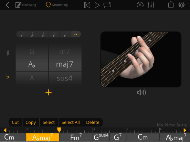Viewport: 190px width, 142px height.
Task: Select eighth note duration
Action: coord(22,34)
